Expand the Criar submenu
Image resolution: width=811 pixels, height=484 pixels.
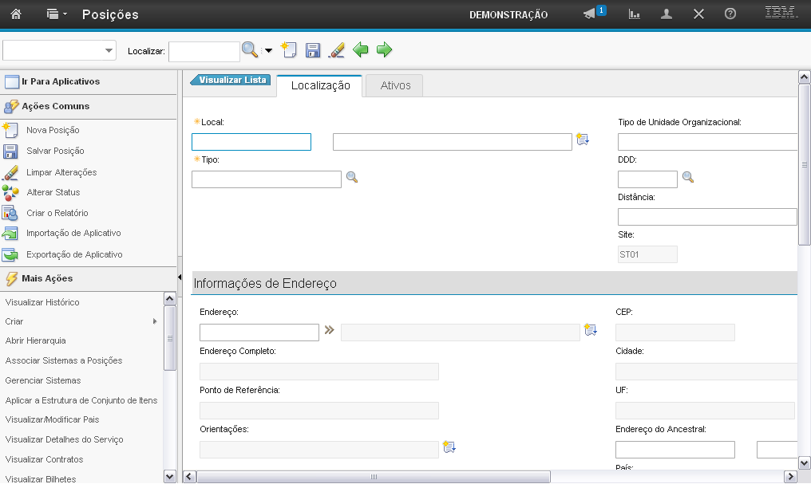point(155,321)
